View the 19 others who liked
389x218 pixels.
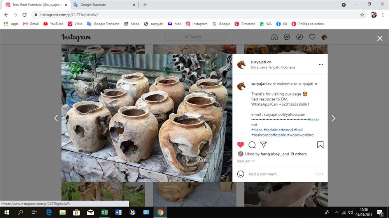tap(298, 154)
